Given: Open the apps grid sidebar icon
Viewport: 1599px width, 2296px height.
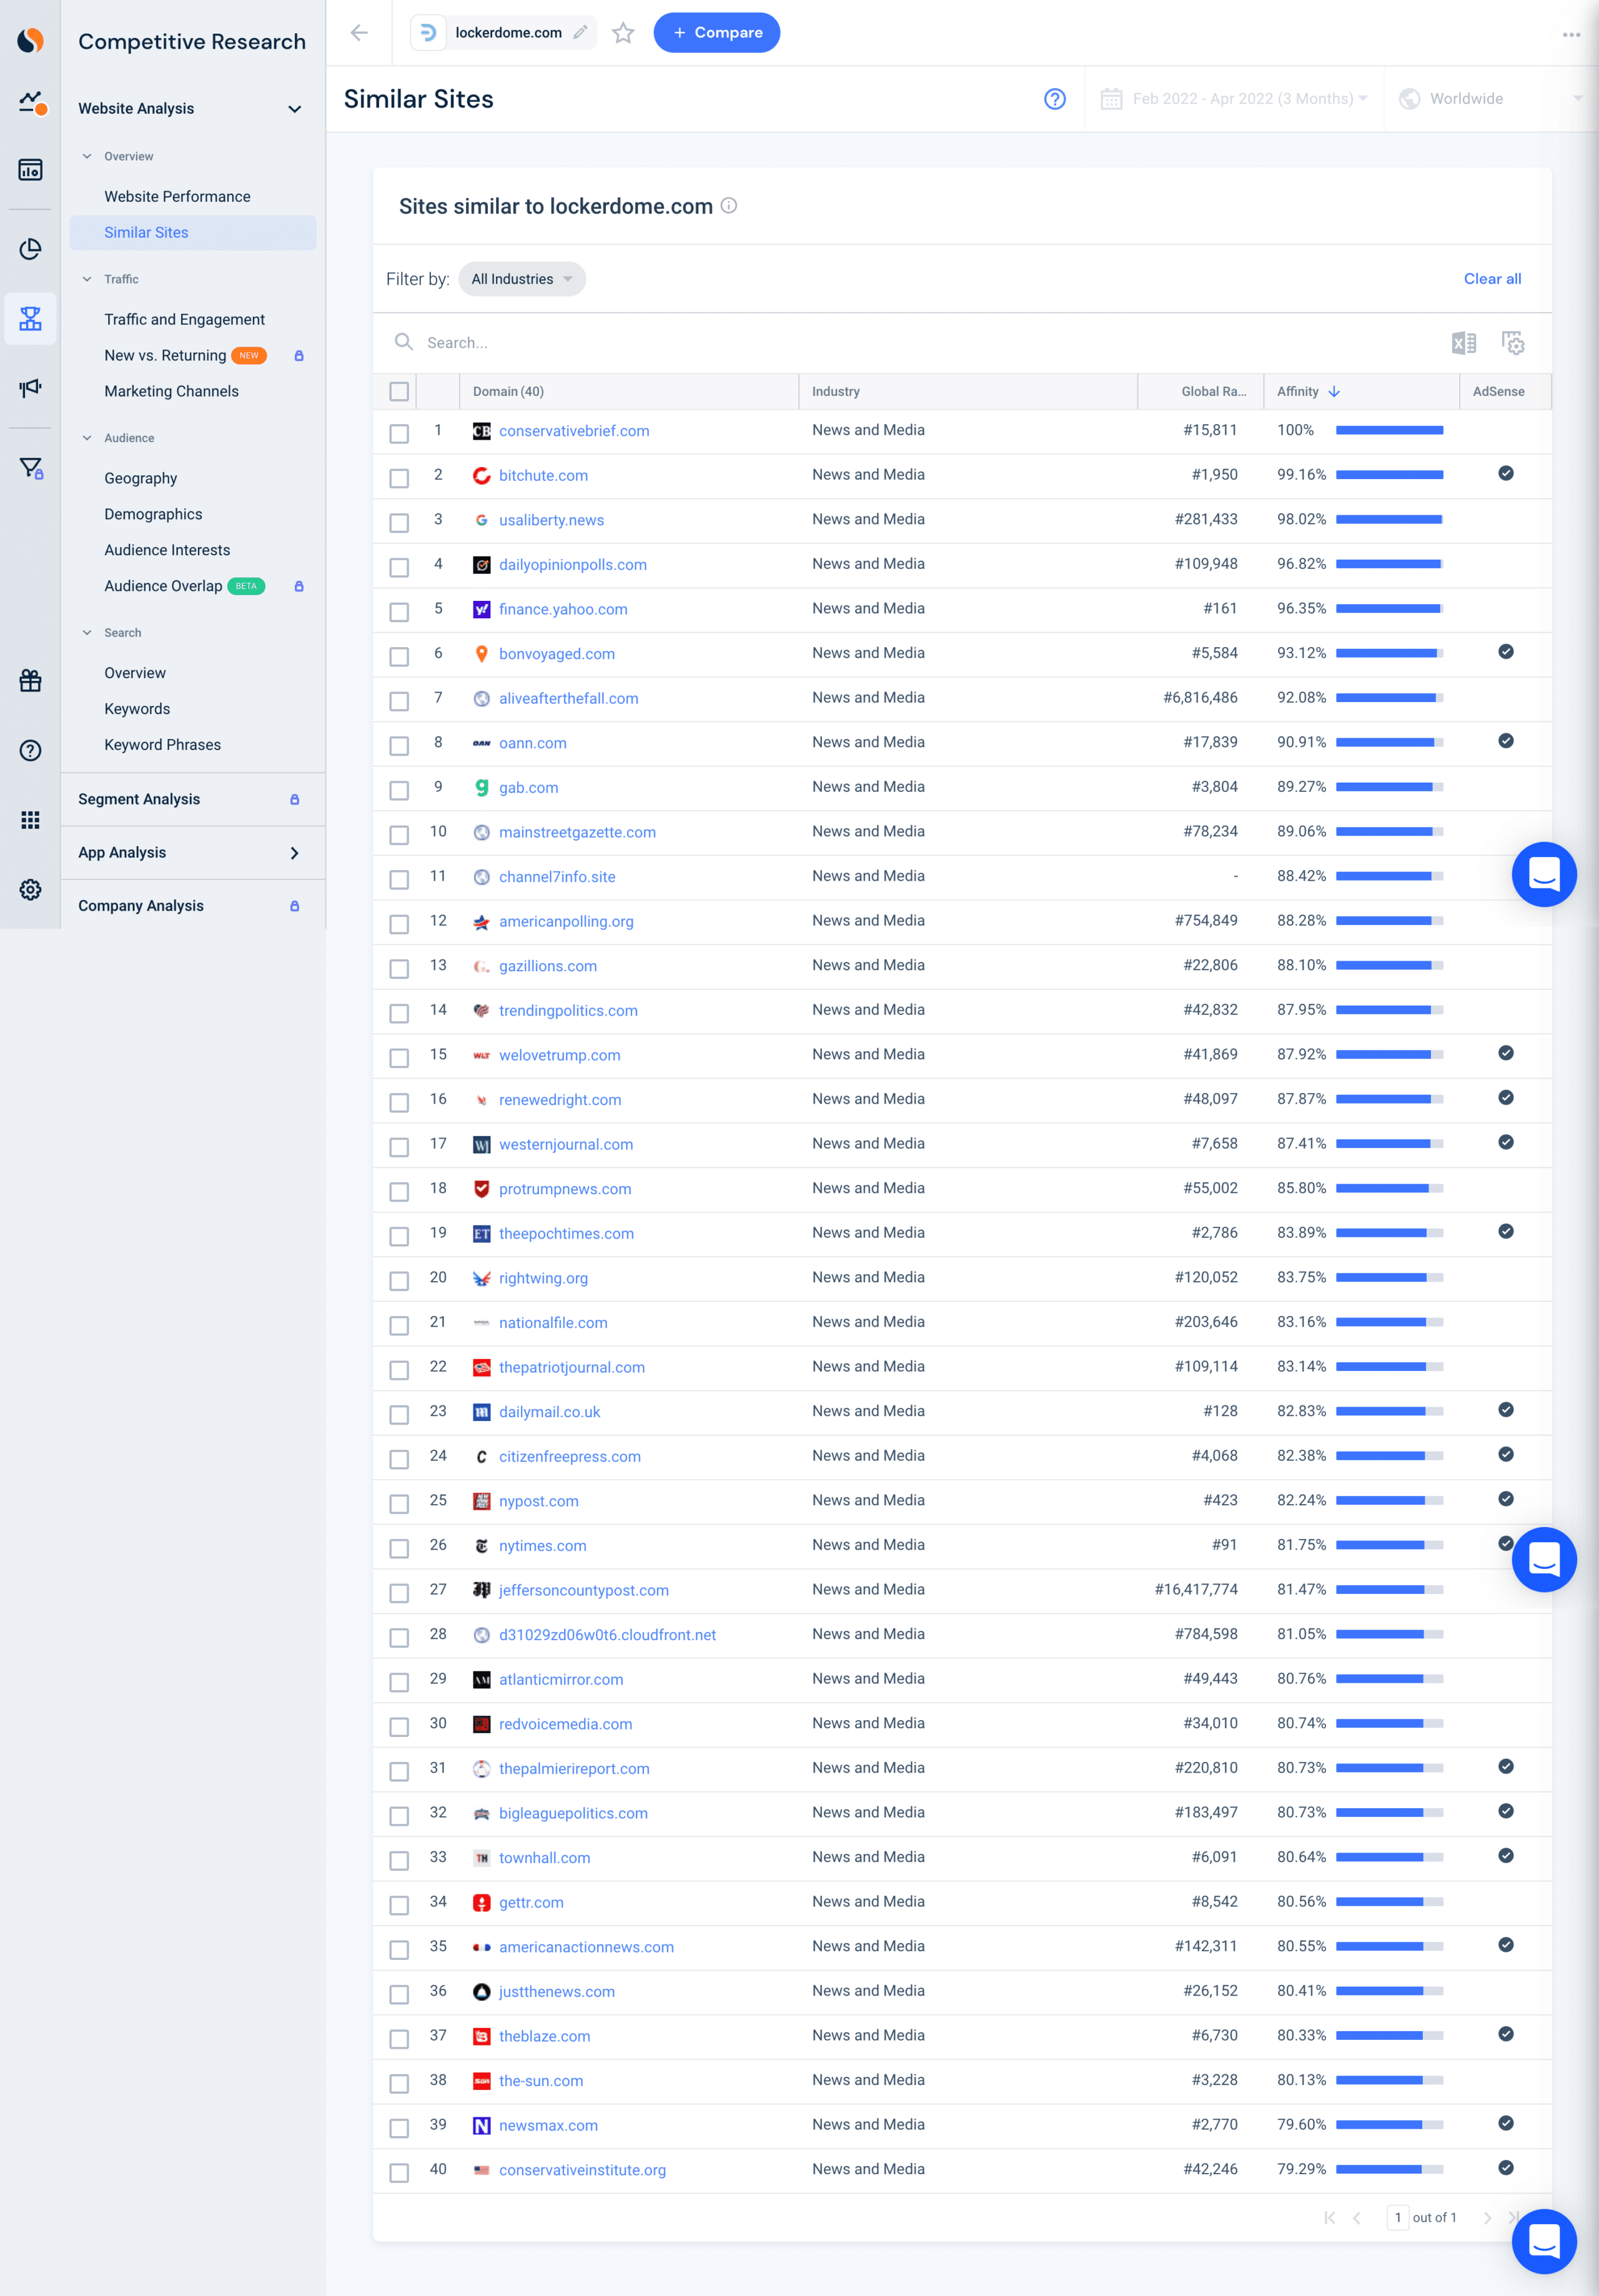Looking at the screenshot, I should click(31, 820).
